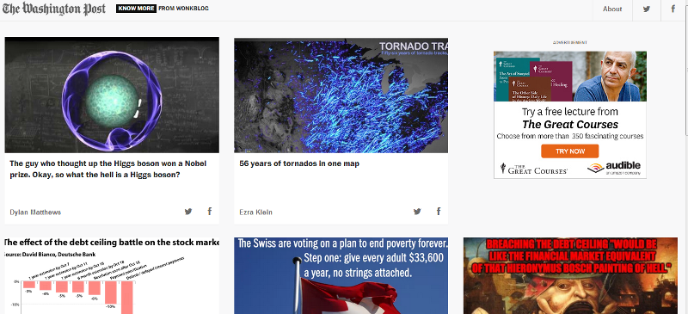Viewport: 688px width, 314px height.
Task: Click the TRY NOW button in the ad
Action: click(570, 151)
